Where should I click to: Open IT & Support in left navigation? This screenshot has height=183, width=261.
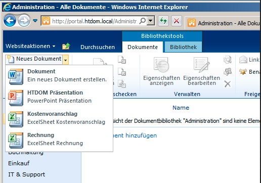tap(27, 174)
